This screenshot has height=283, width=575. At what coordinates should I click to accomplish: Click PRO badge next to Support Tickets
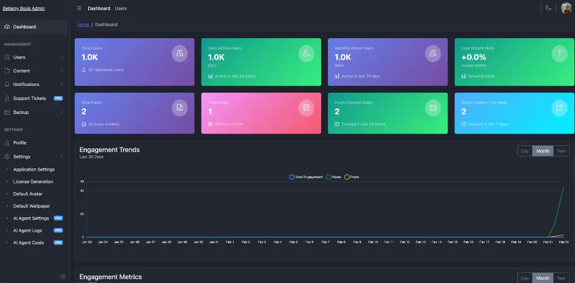point(58,98)
